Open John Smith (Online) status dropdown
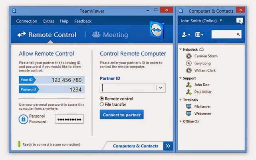Viewport: 256px width, 160px height. pos(221,21)
